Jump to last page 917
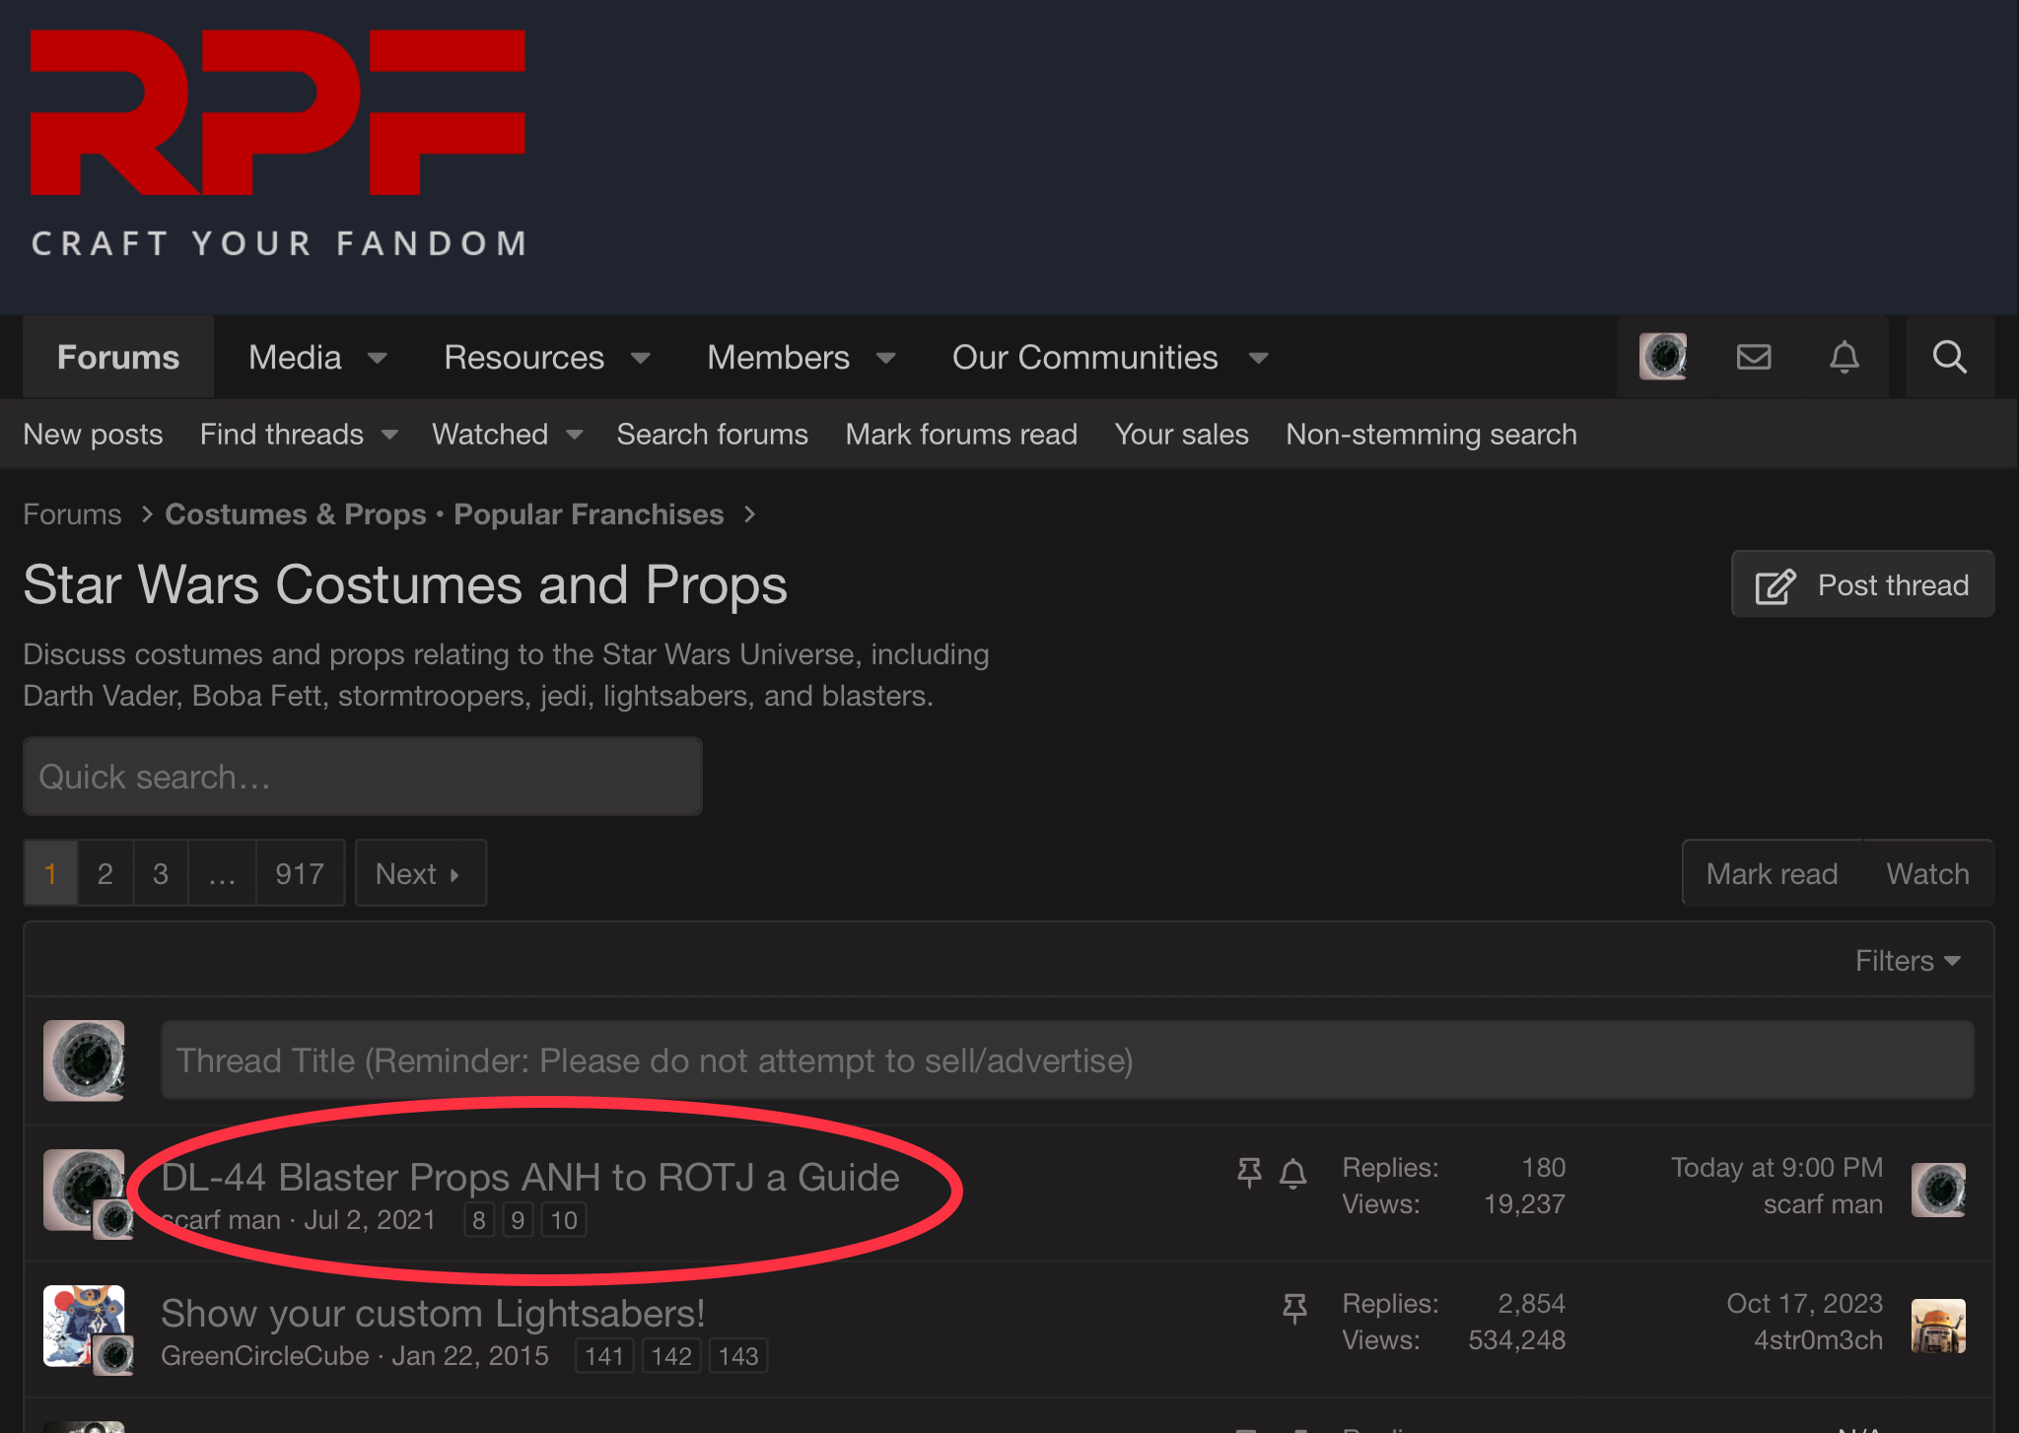The width and height of the screenshot is (2019, 1433). (x=300, y=873)
